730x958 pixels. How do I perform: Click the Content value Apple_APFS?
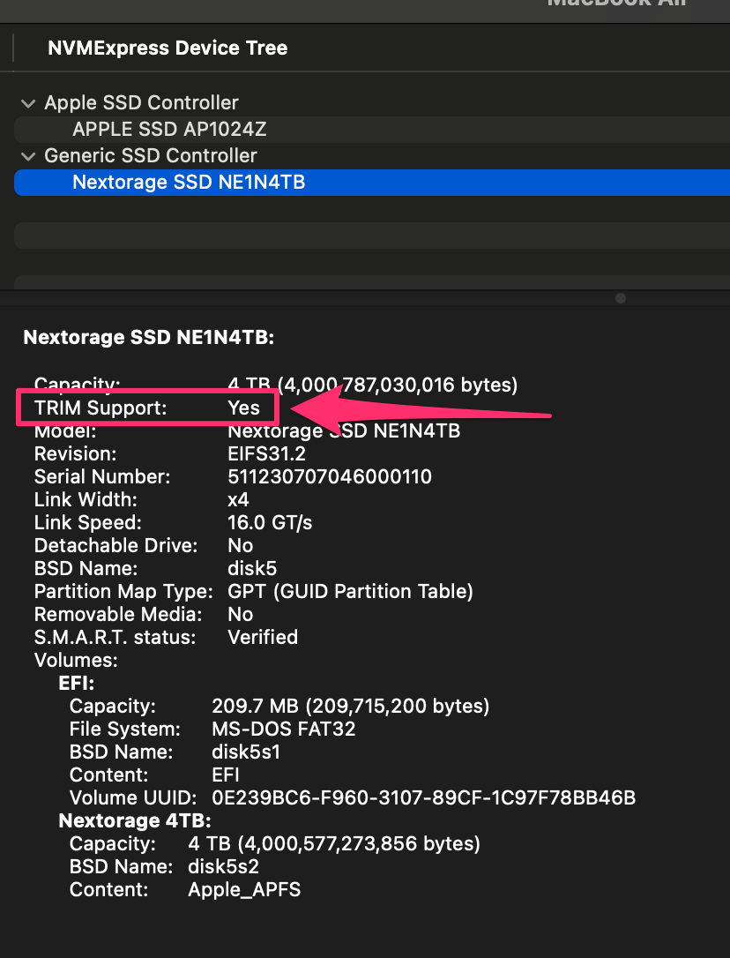244,889
